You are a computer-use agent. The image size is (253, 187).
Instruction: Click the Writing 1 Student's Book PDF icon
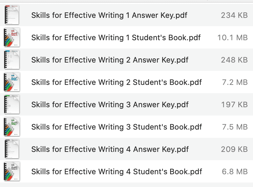tap(12, 37)
